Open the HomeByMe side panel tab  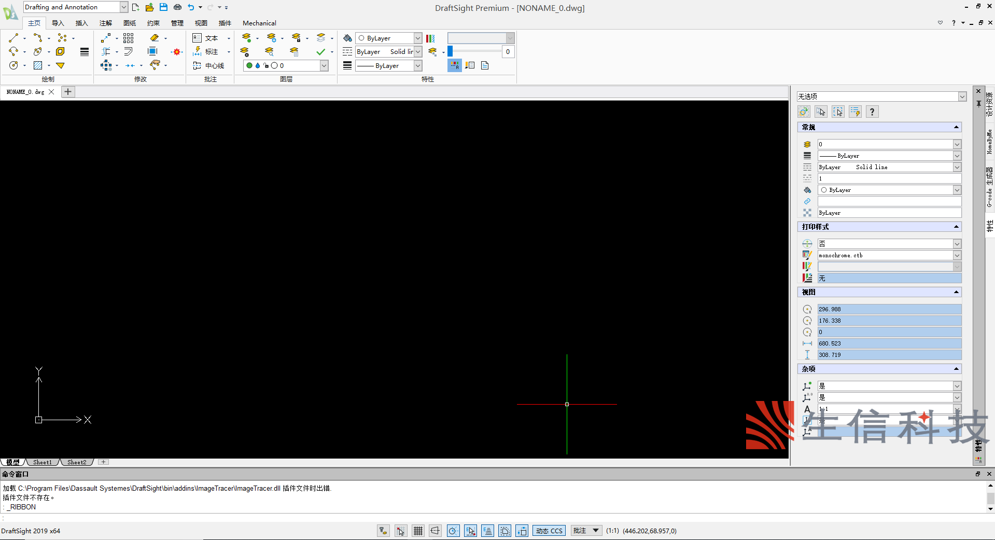tap(990, 141)
